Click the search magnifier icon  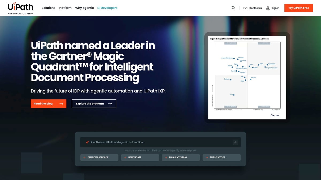point(233,8)
